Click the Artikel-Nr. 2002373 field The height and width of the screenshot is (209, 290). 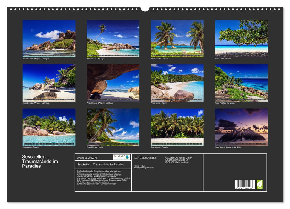point(87,158)
